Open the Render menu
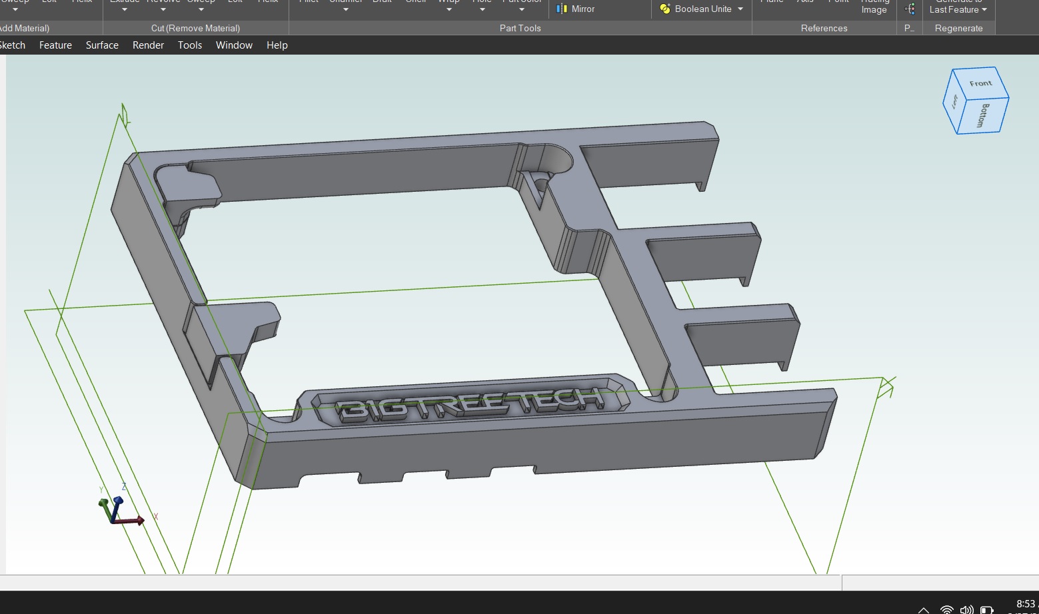1039x614 pixels. 148,45
